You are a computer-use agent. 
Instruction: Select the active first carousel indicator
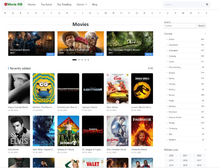74,60
